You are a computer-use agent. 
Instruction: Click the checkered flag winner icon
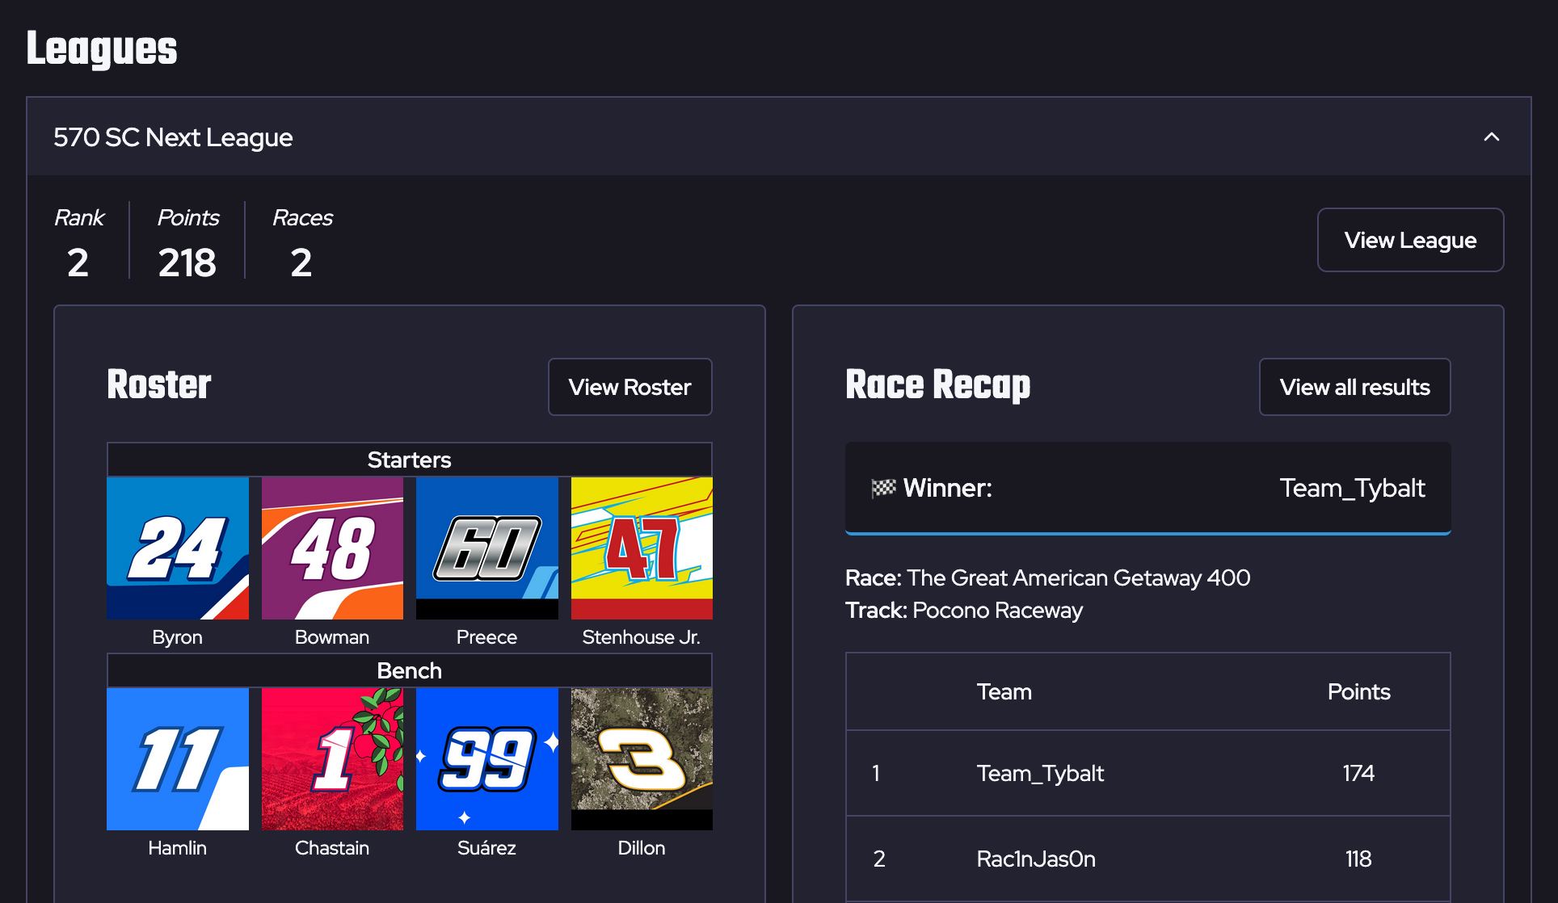tap(883, 488)
